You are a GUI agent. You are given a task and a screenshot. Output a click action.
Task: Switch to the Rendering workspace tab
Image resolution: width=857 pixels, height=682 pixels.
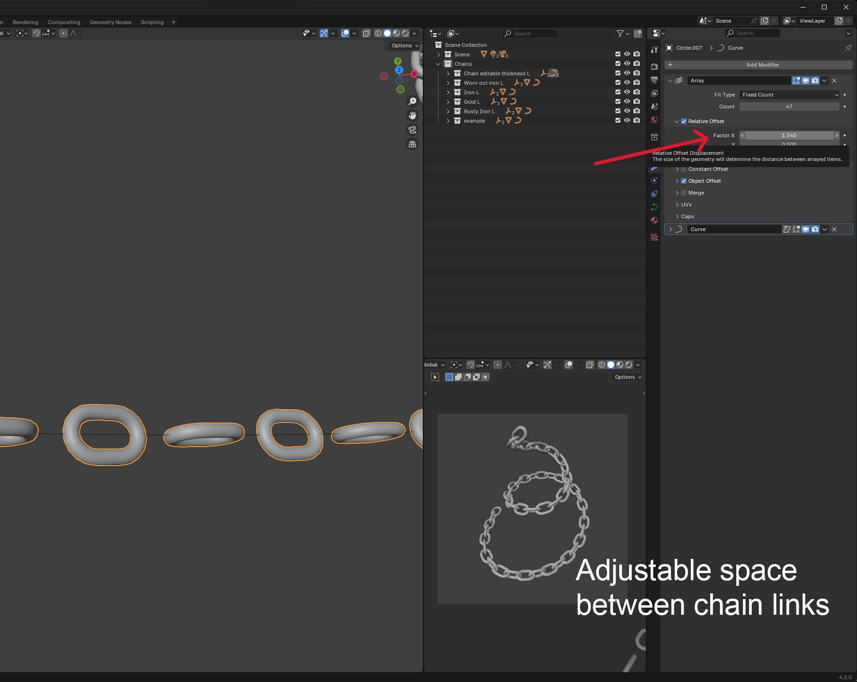coord(26,22)
